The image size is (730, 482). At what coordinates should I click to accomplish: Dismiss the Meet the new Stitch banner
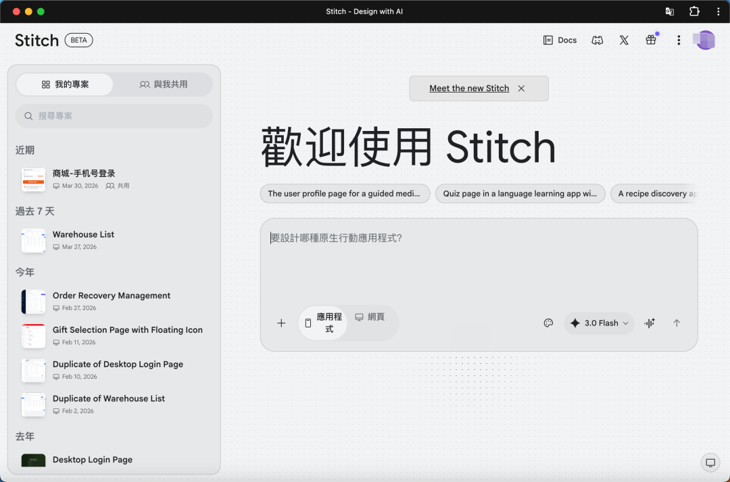[521, 88]
